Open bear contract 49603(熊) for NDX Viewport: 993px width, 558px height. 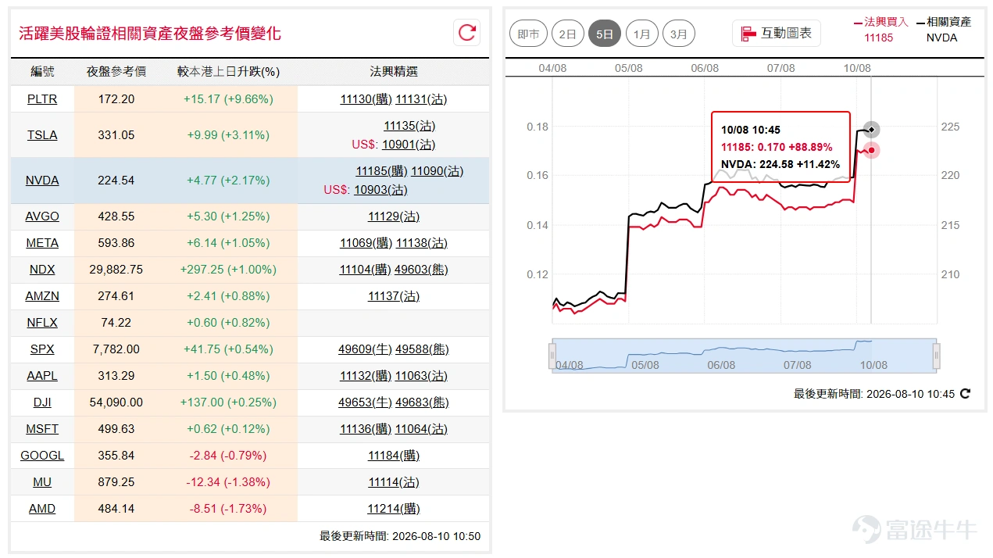point(422,270)
